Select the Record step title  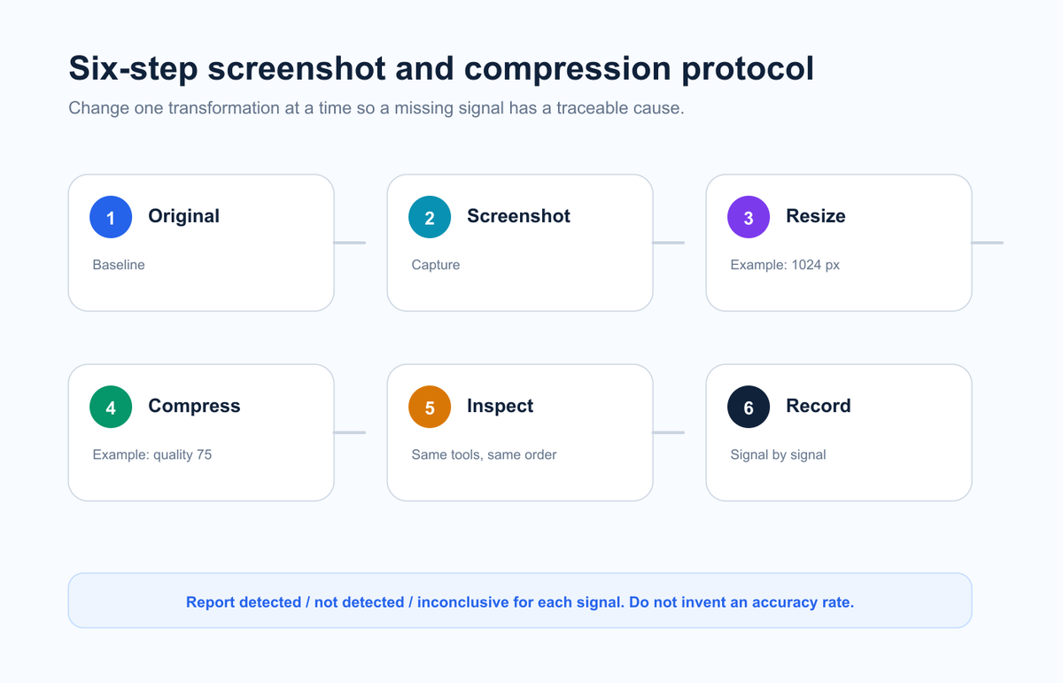coord(819,406)
